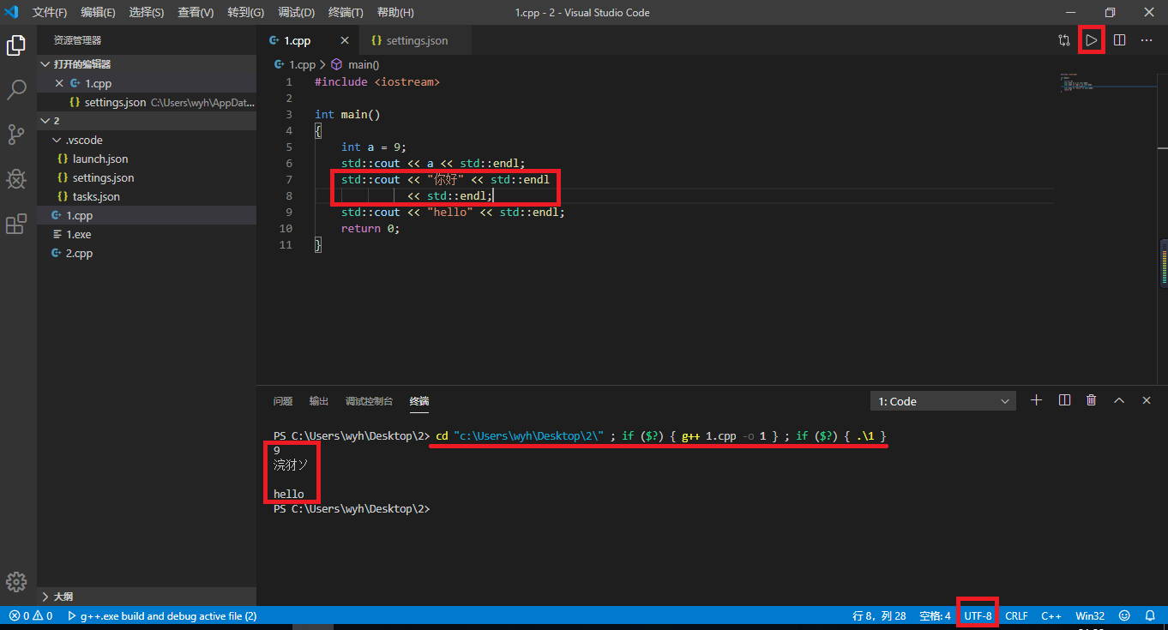Toggle the terminal panel to maximized size
Viewport: 1168px width, 630px height.
[1118, 399]
